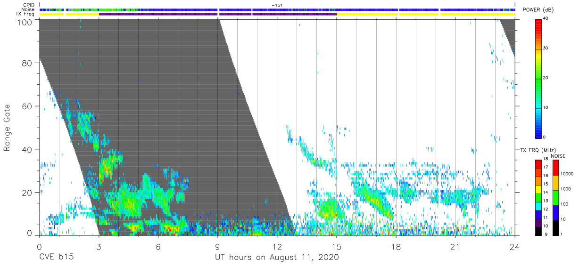Click x-axis tick label '6'
The width and height of the screenshot is (579, 267).
coord(158,247)
